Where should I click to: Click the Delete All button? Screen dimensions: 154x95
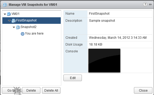[x=51, y=91]
